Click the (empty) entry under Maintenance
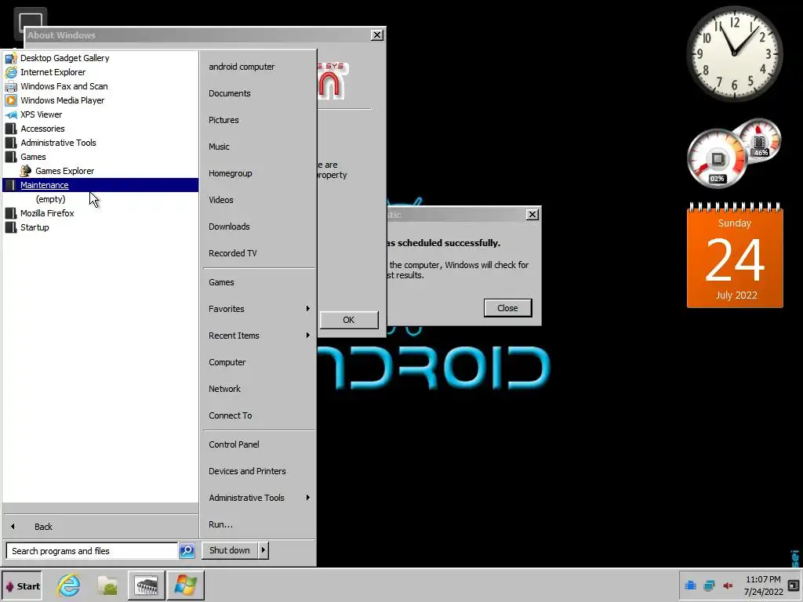803x602 pixels. click(x=51, y=199)
